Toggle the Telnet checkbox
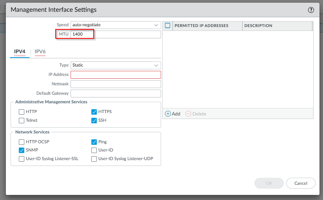The height and width of the screenshot is (200, 323). (x=22, y=121)
